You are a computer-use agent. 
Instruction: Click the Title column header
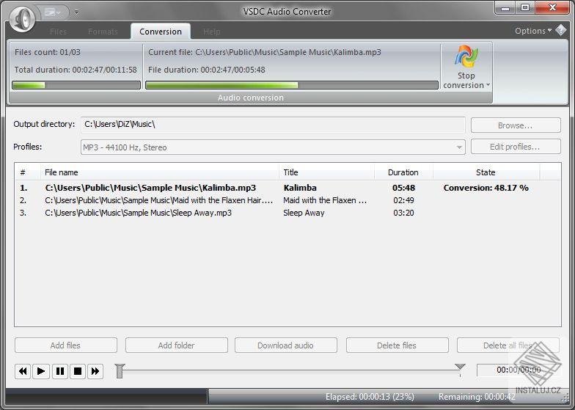[x=327, y=172]
